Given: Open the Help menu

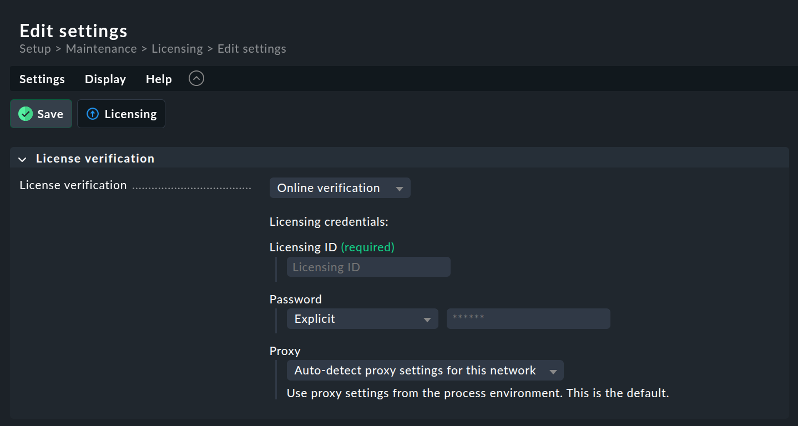Looking at the screenshot, I should click(x=158, y=79).
